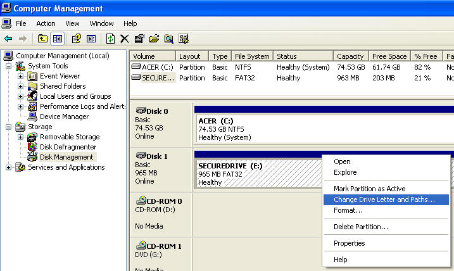Screen dimensions: 454x271
Task: Click the magnifying glass Explore toolbar icon
Action: click(169, 39)
